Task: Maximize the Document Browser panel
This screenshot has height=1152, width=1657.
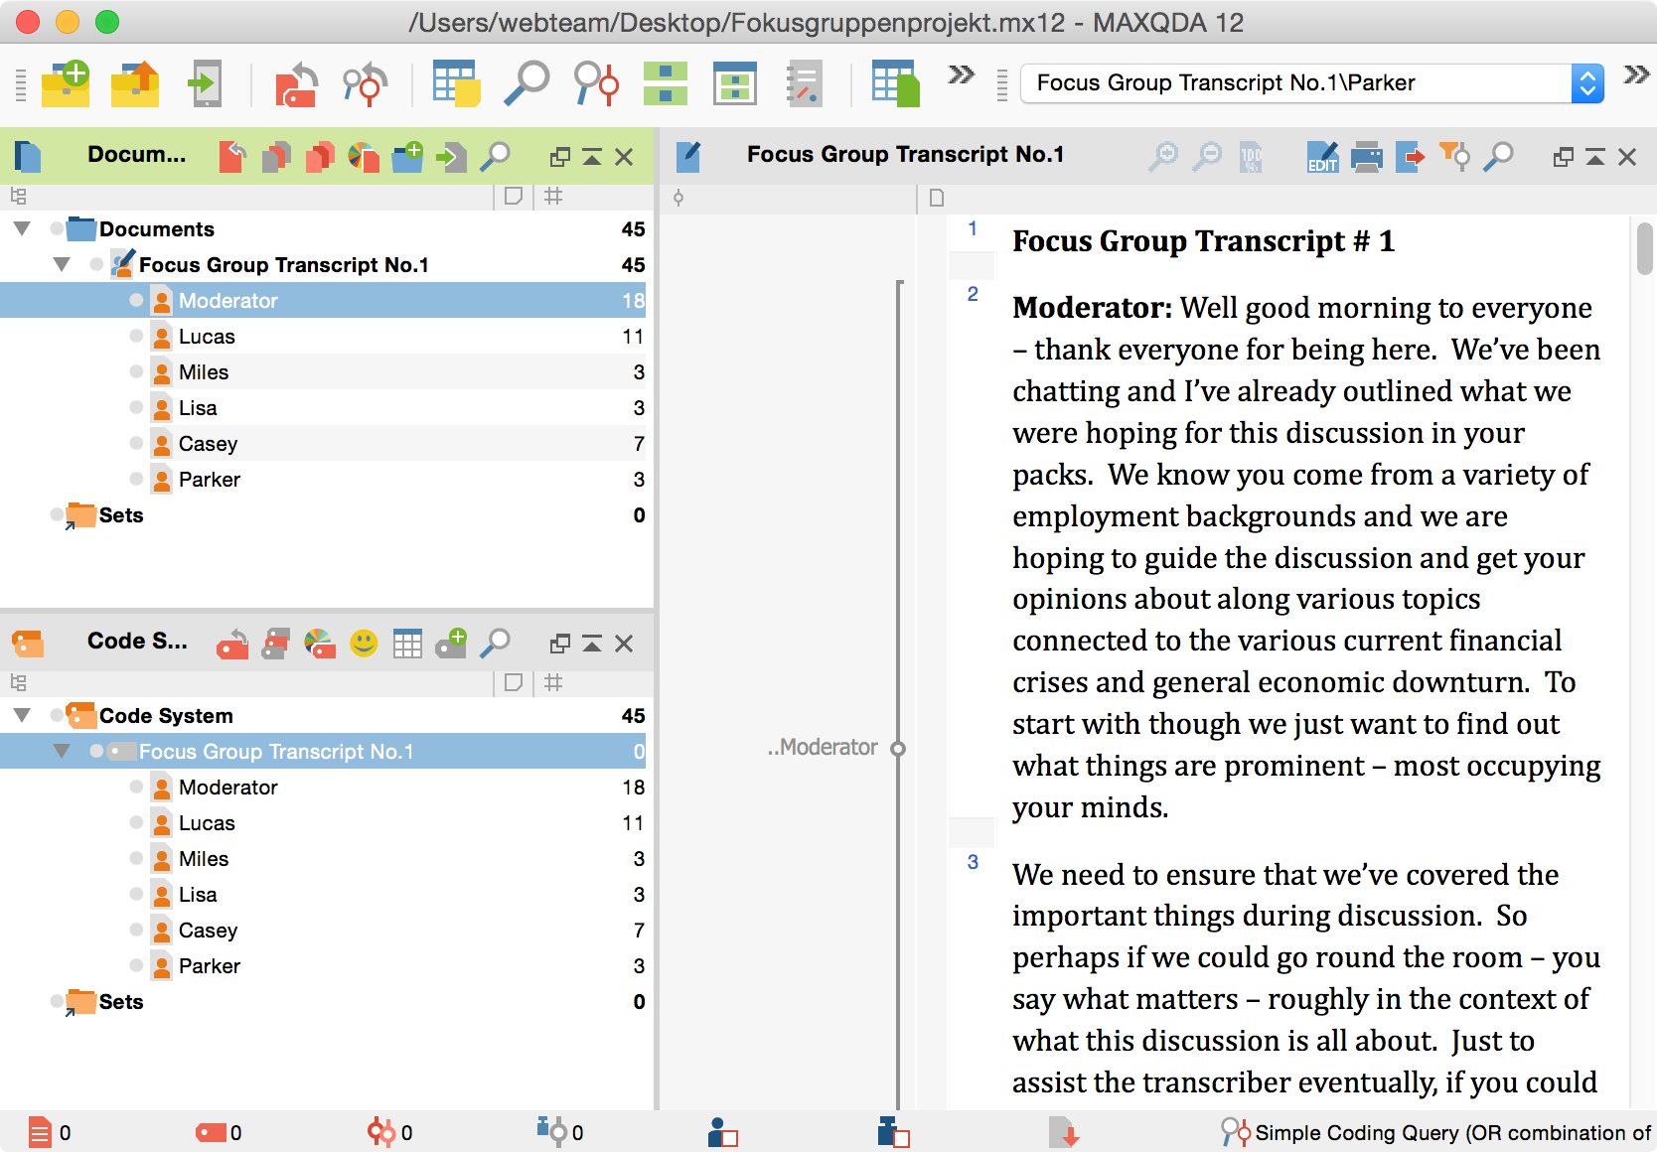Action: click(x=1594, y=156)
